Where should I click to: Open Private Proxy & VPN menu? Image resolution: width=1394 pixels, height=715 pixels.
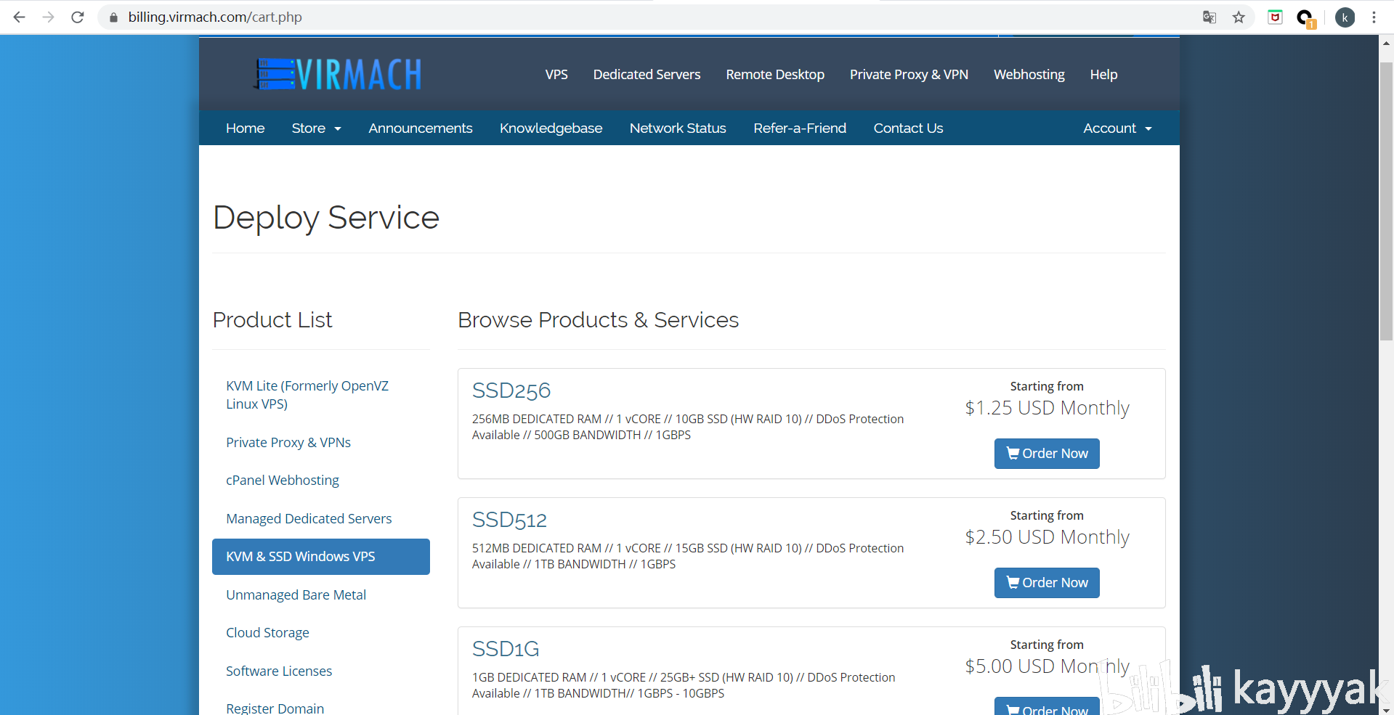909,74
